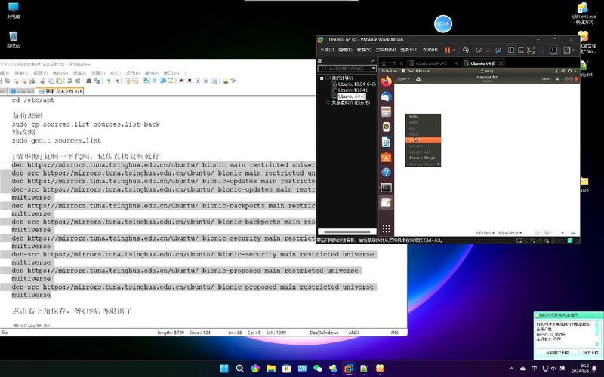Click VMware full screen toolbar icon
Viewport: 604px width, 377px height.
(x=531, y=50)
